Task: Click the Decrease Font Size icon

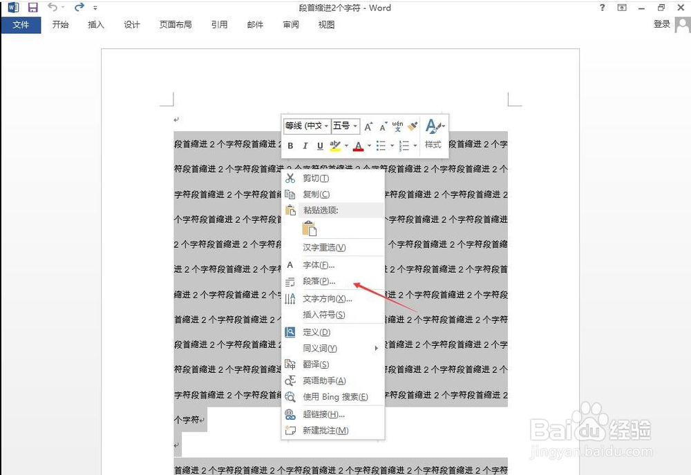Action: pyautogui.click(x=382, y=127)
